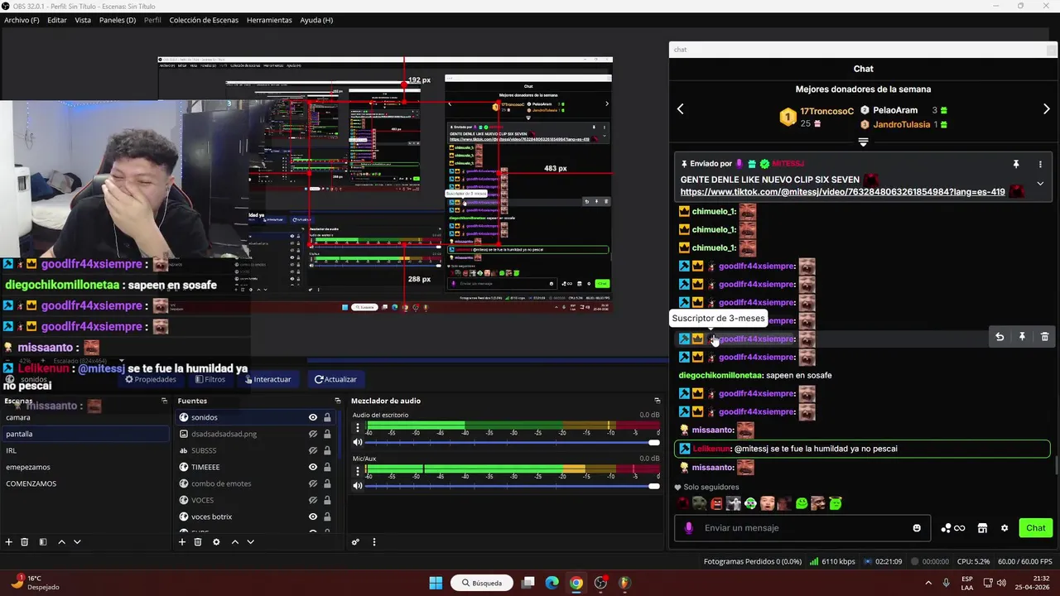The width and height of the screenshot is (1060, 596).
Task: Open the Herramientas menu
Action: tap(269, 20)
